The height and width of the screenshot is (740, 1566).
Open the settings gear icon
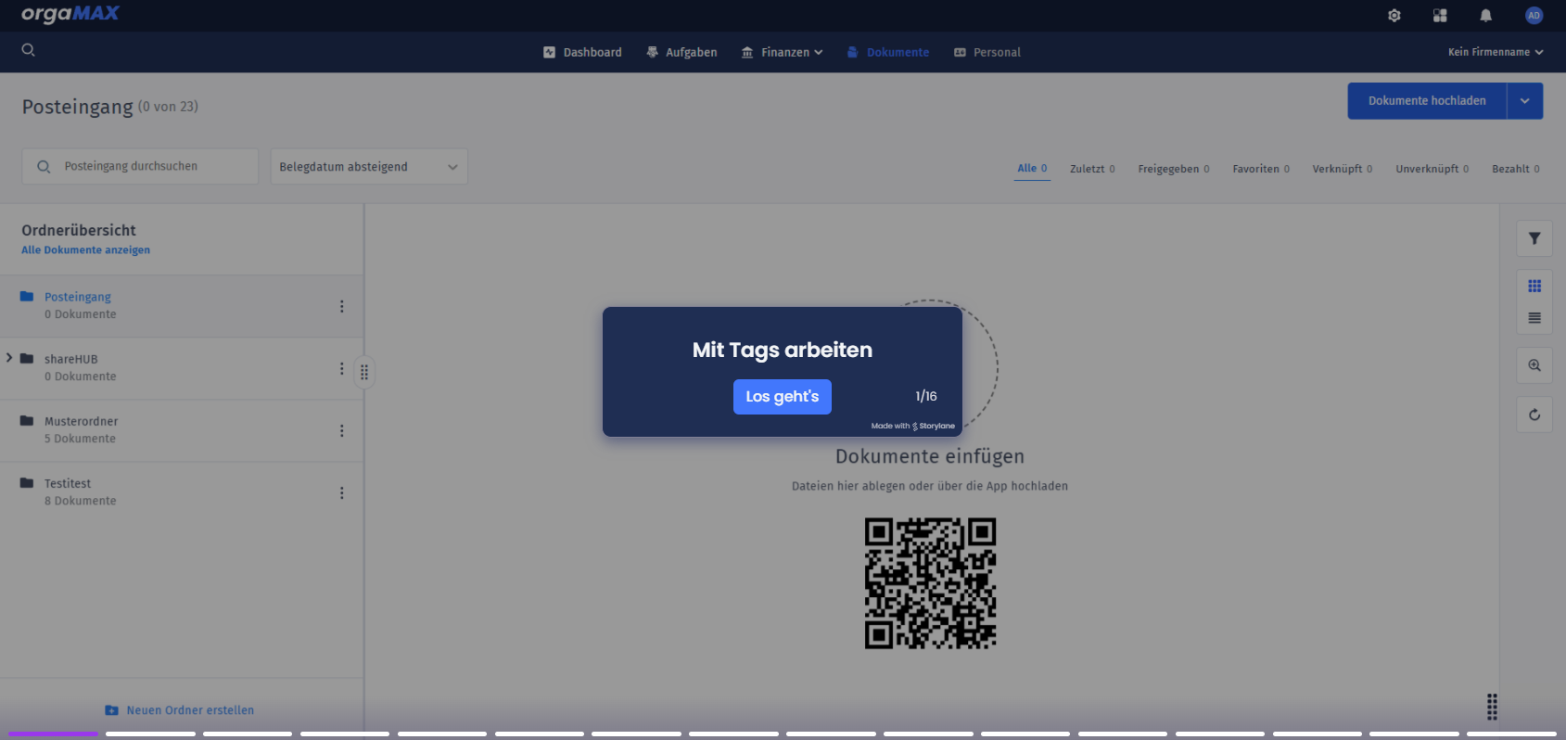(x=1394, y=16)
